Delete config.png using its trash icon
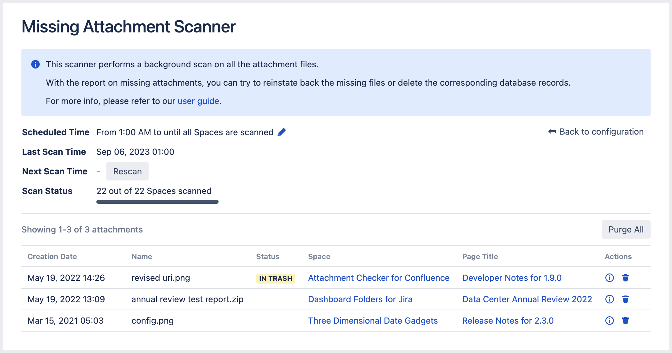This screenshot has height=353, width=672. pos(626,321)
